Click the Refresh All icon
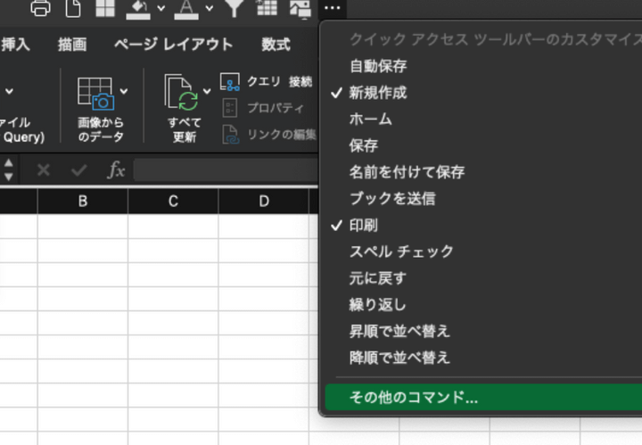 182,94
